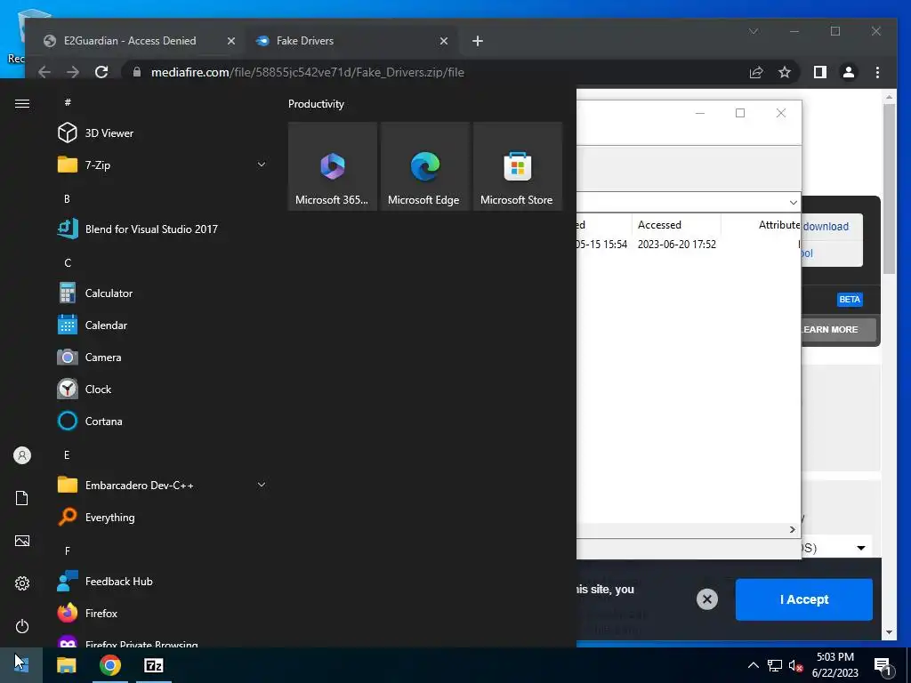Viewport: 911px width, 683px height.
Task: Open Settings gear in Start sidebar
Action: click(22, 583)
